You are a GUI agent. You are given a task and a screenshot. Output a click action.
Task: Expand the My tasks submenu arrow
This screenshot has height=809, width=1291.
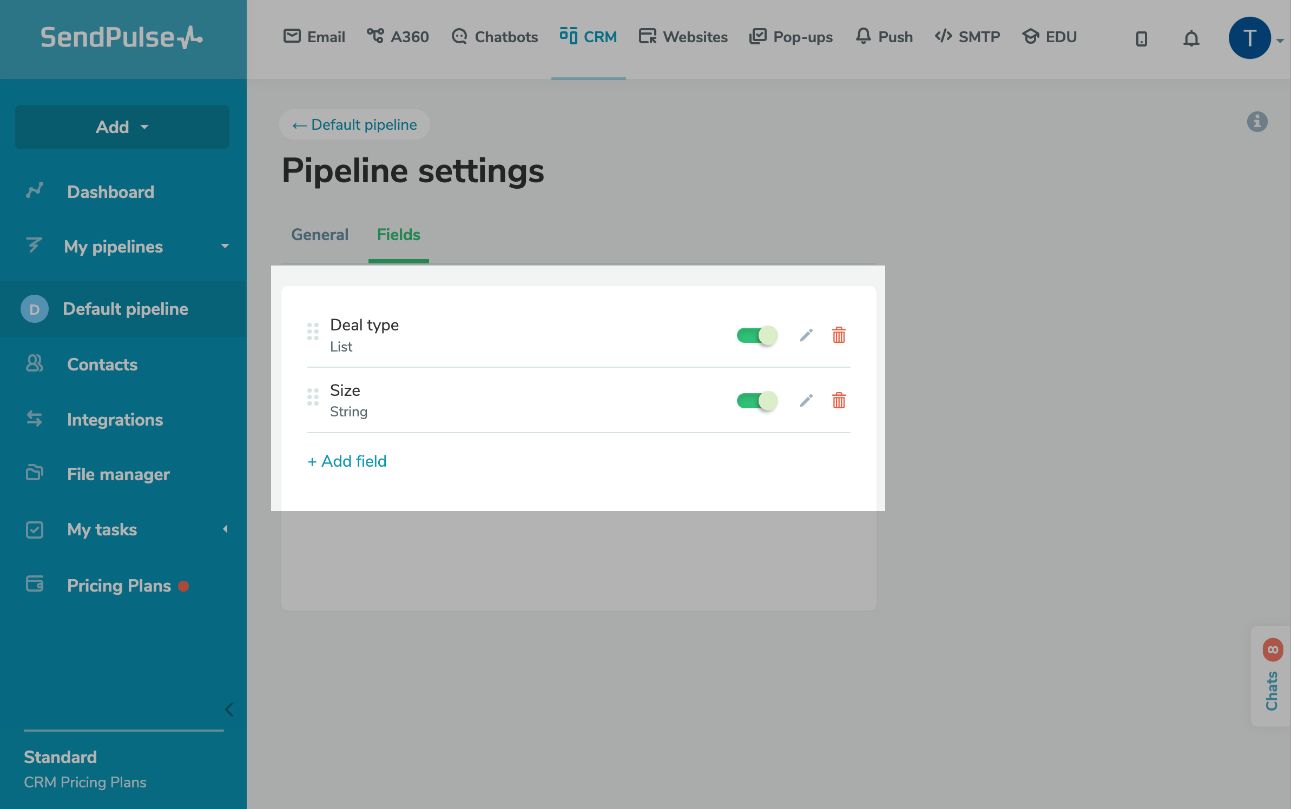click(x=225, y=529)
